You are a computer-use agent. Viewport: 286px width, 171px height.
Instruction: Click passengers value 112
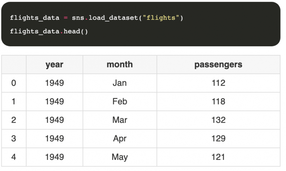[218, 83]
